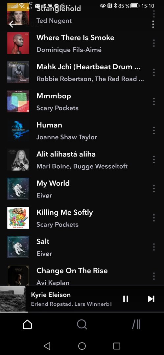The width and height of the screenshot is (164, 355).
Task: Open the now-playing album art thumbnail
Action: tap(13, 299)
